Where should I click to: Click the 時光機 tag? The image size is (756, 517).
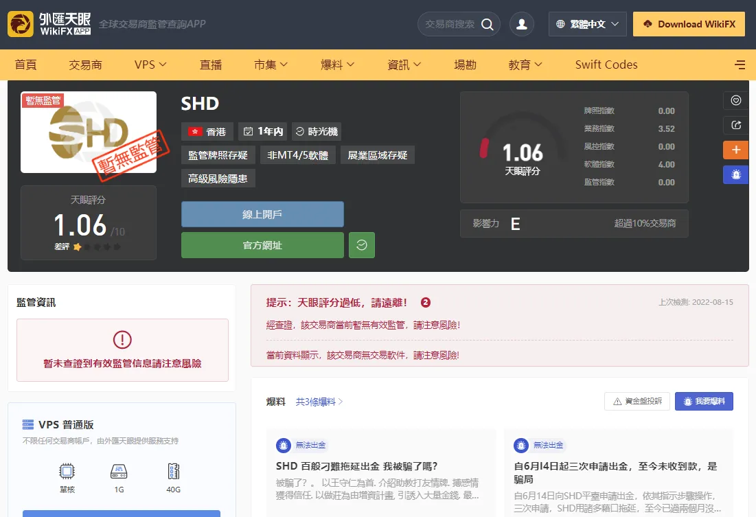pos(317,132)
